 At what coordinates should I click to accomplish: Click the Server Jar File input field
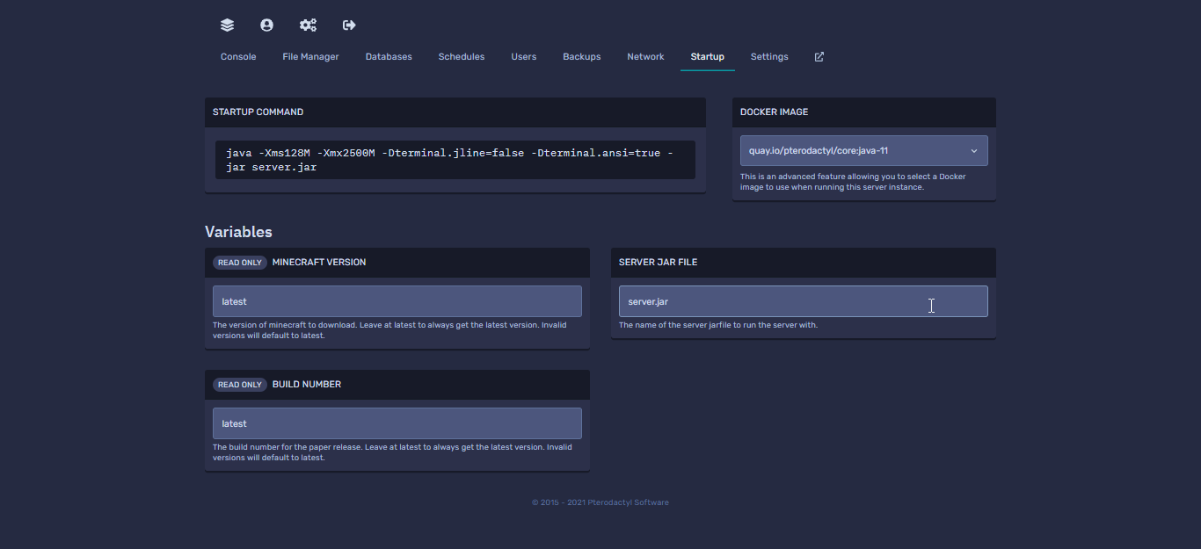(803, 301)
